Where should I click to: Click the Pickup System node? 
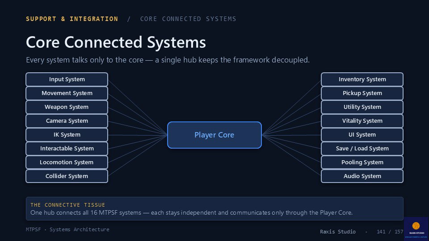pos(362,93)
